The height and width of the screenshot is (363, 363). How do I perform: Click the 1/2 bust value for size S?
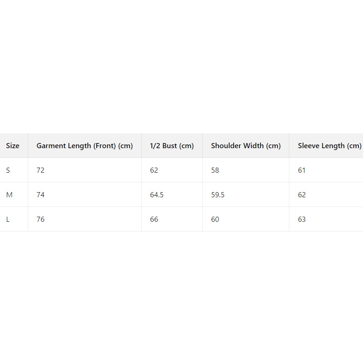pos(154,170)
